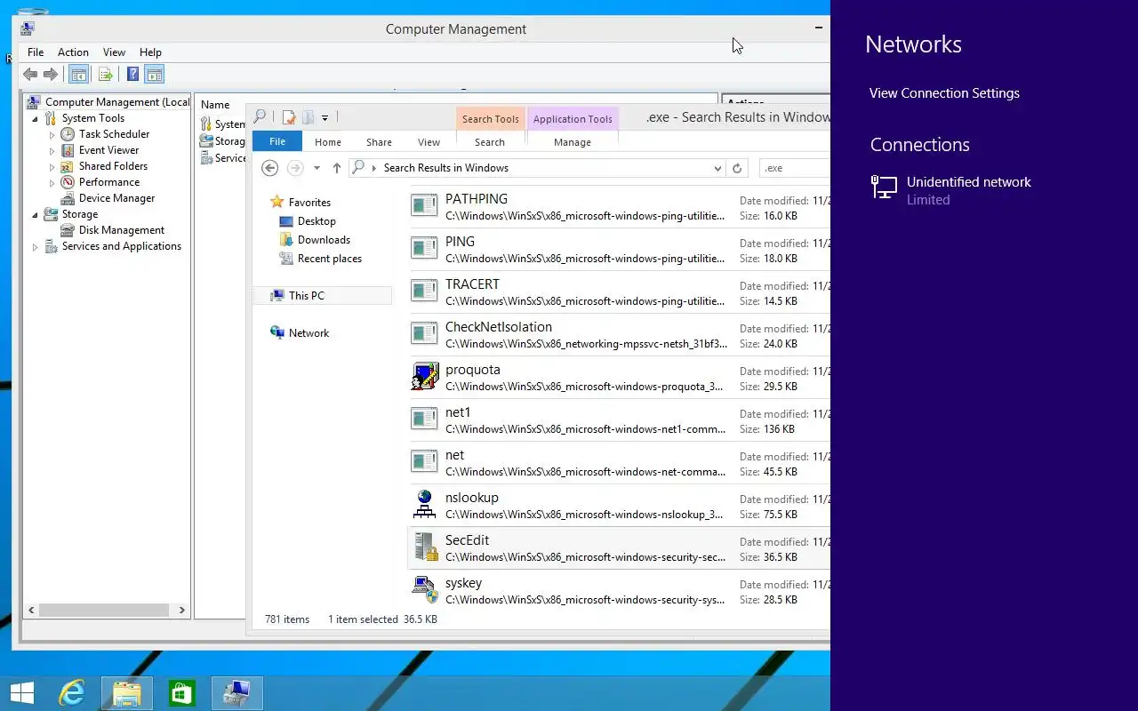
Task: Click Back arrow in Computer Management toolbar
Action: pyautogui.click(x=30, y=75)
